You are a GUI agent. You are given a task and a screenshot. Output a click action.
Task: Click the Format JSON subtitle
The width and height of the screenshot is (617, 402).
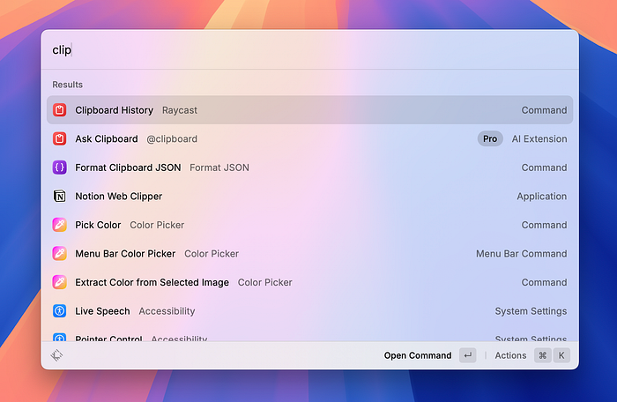[219, 167]
